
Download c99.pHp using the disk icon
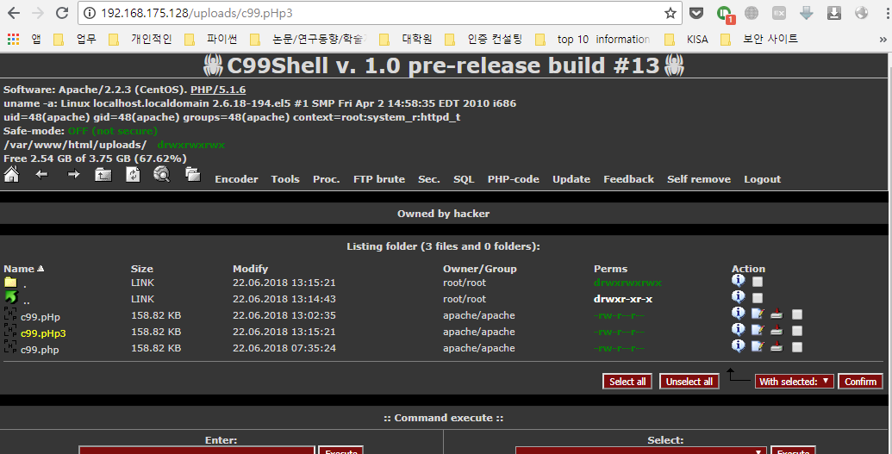pos(777,314)
